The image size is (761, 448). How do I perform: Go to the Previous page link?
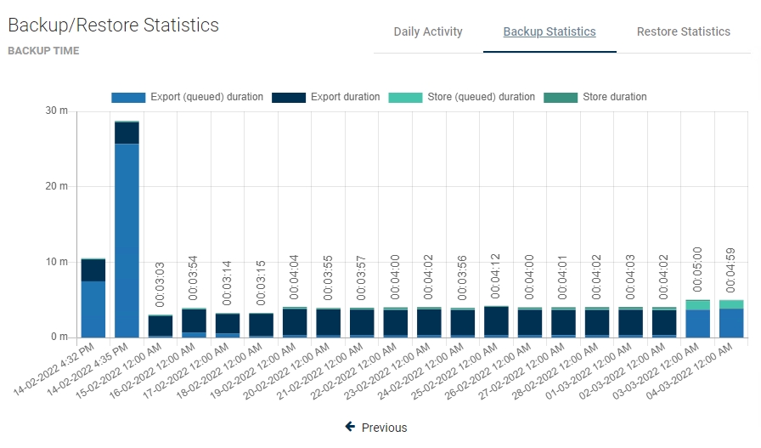click(384, 428)
